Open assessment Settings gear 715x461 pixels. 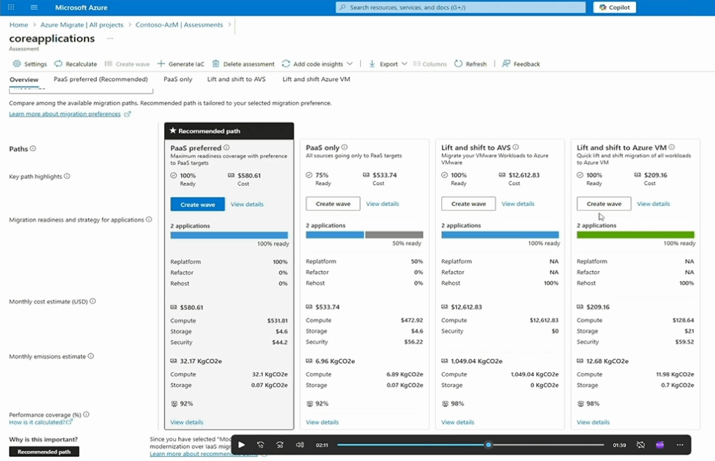[x=17, y=64]
